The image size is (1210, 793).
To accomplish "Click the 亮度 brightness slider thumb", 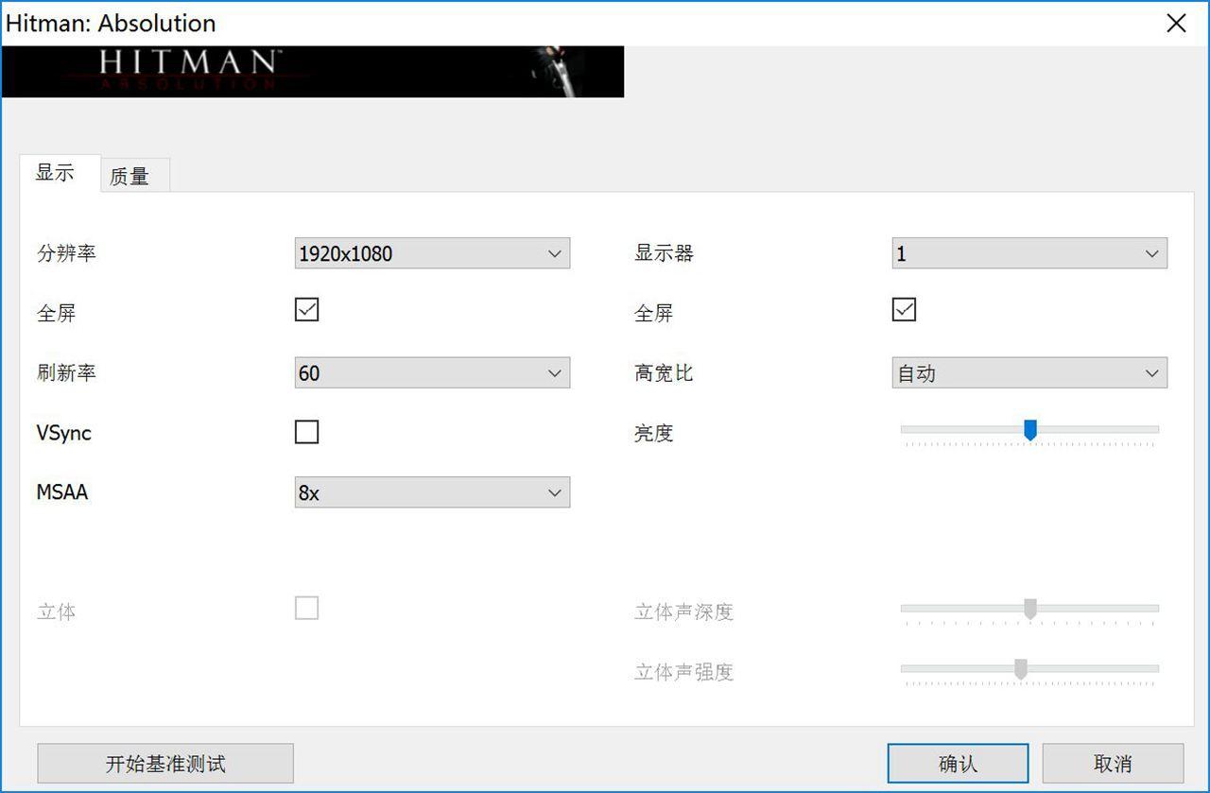I will click(x=1030, y=430).
